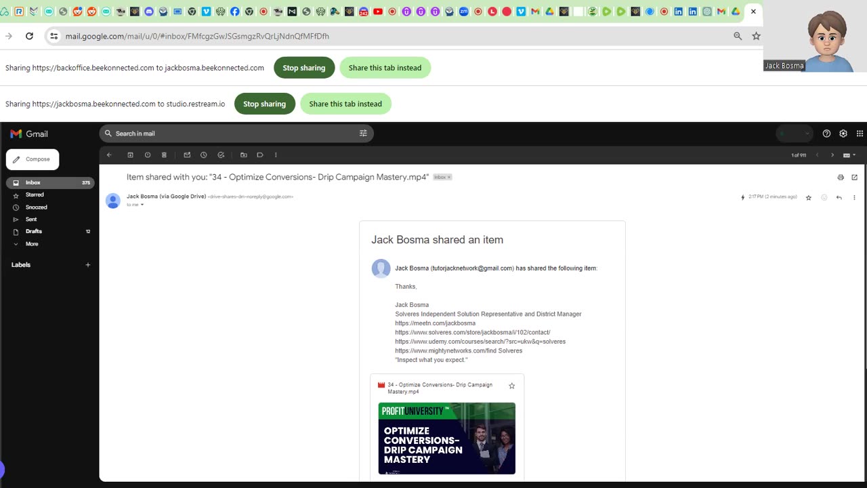Compose a new email
This screenshot has height=488, width=867.
[x=33, y=159]
